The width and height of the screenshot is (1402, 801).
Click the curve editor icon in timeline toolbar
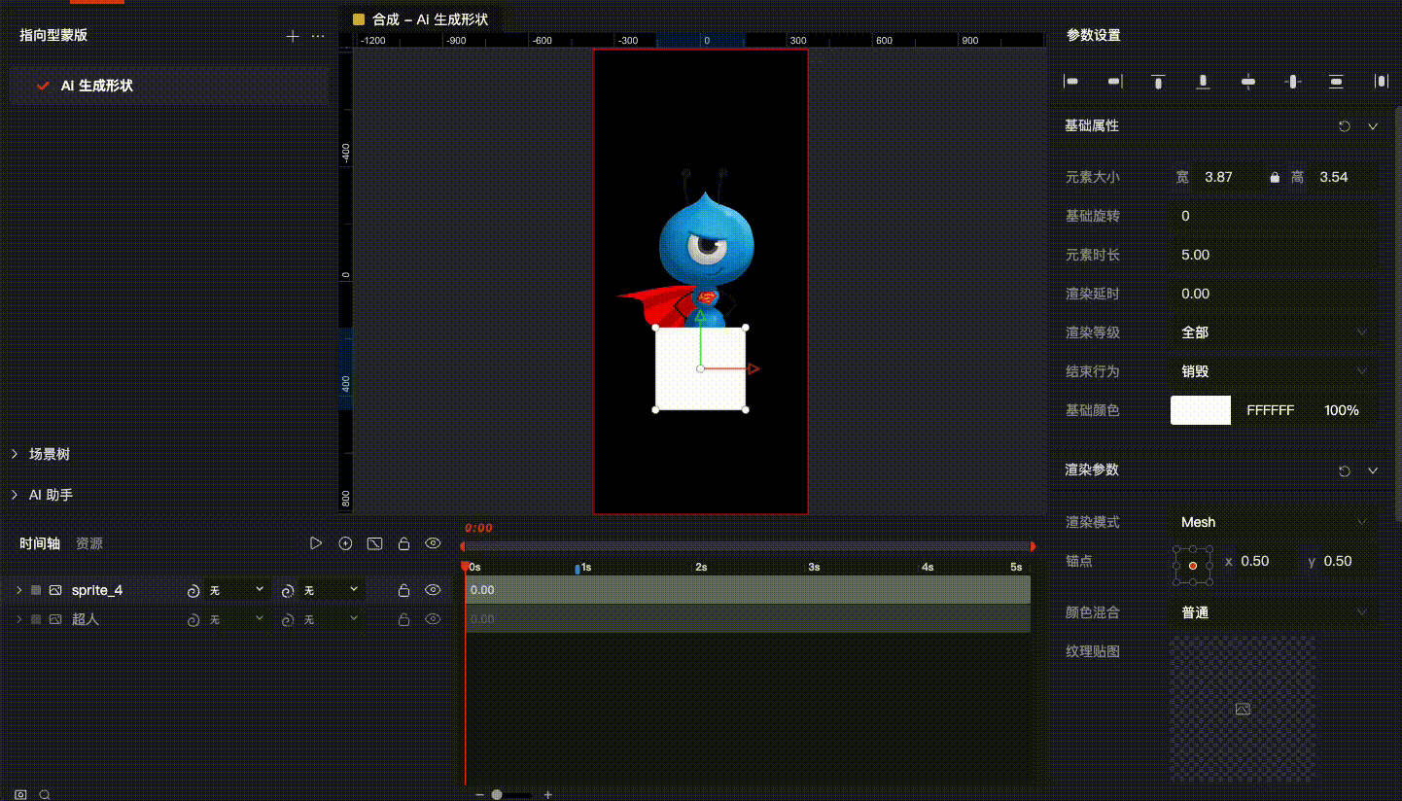click(374, 543)
